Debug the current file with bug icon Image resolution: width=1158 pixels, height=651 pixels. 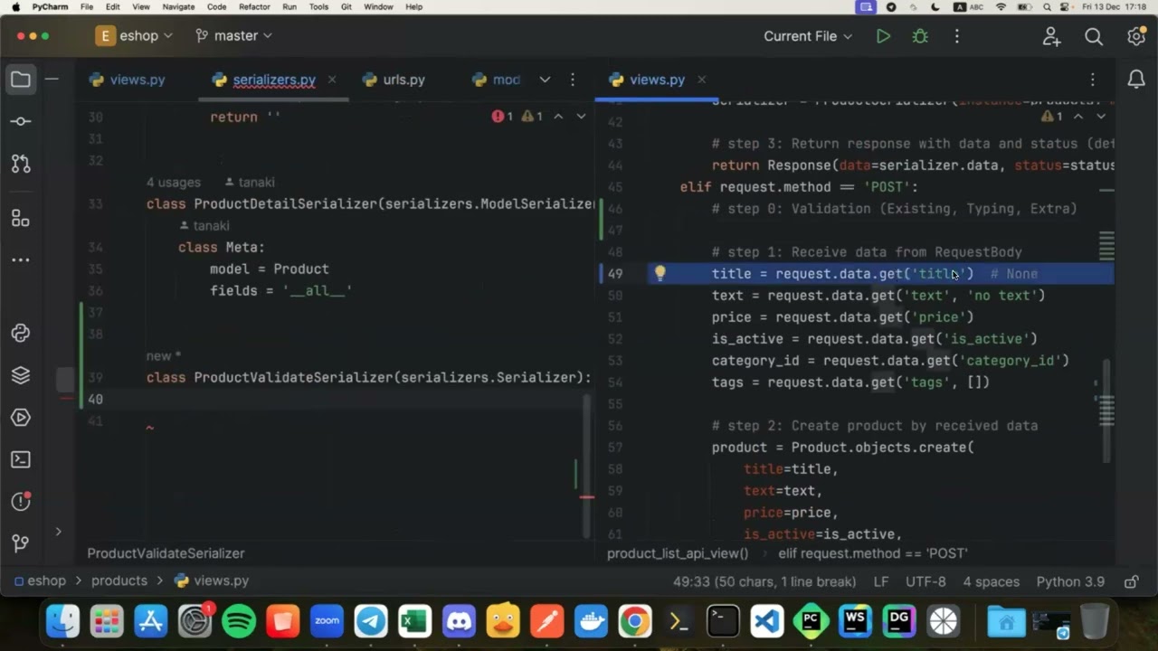point(920,36)
